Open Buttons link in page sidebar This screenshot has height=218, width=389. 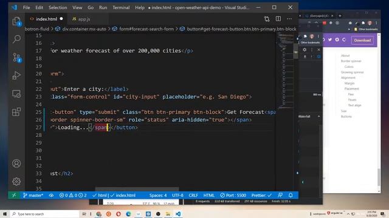pos(346,116)
